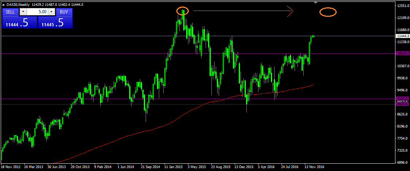Click the sell price 11444.5 tile
This screenshot has width=410, height=171.
(x=19, y=23)
